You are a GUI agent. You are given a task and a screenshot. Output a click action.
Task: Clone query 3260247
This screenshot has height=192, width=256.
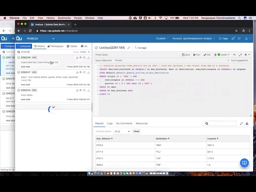click(77, 72)
